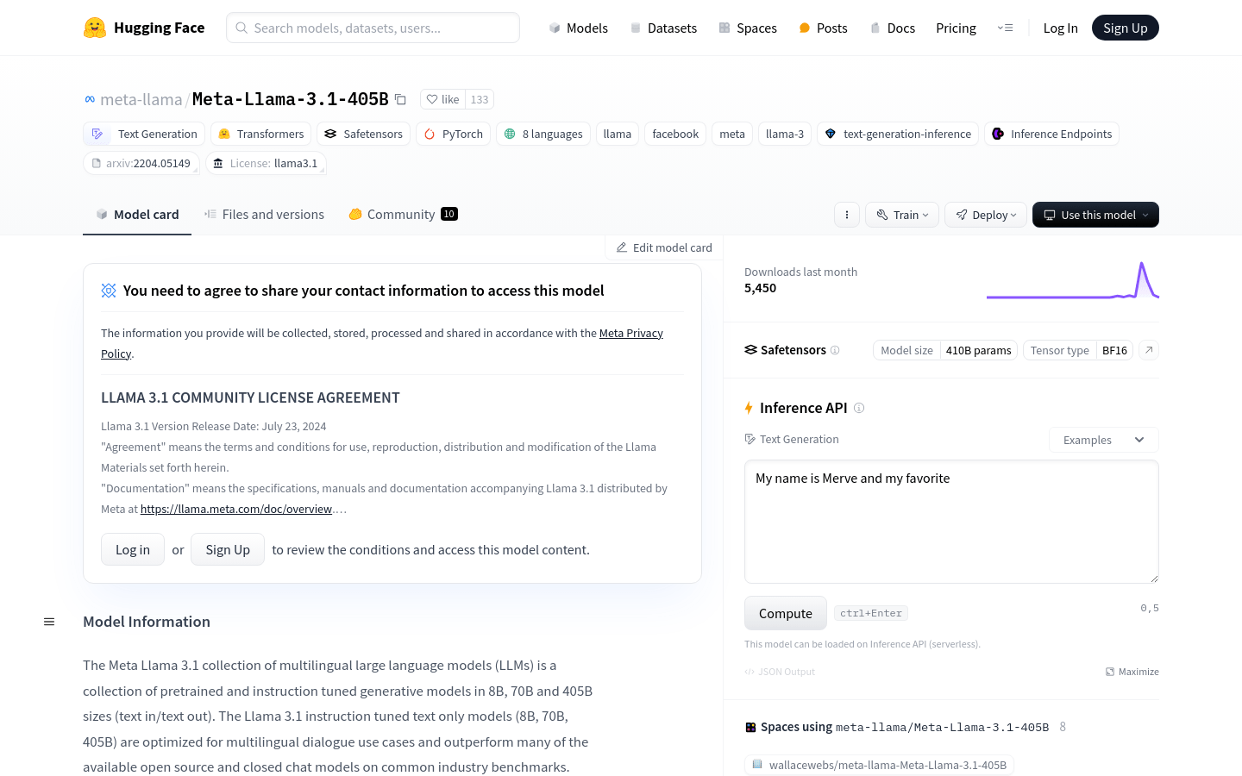
Task: Expand the Train dropdown
Action: (x=902, y=215)
